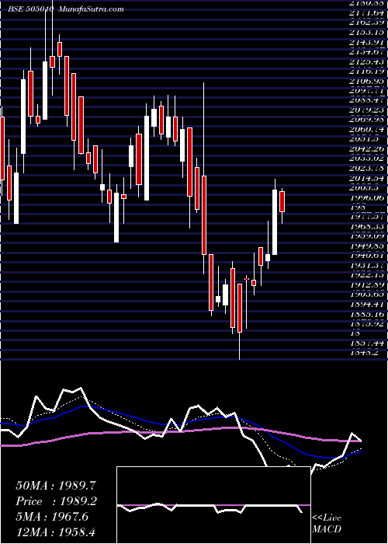Click the 1885.16 price axis label

(369, 314)
